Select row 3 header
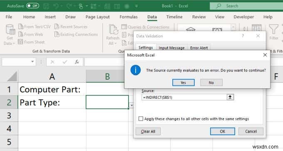This screenshot has height=151, width=283. tap(9, 116)
